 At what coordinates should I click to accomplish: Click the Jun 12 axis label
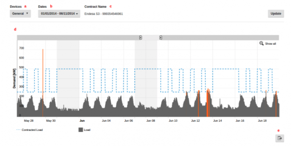coord(196,121)
